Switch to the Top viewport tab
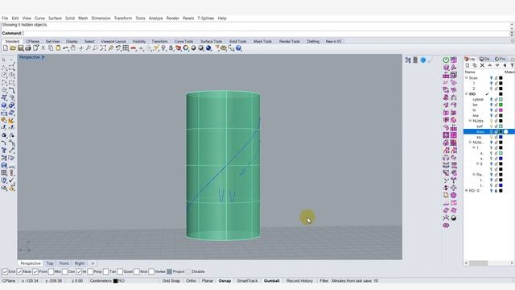 coord(50,263)
